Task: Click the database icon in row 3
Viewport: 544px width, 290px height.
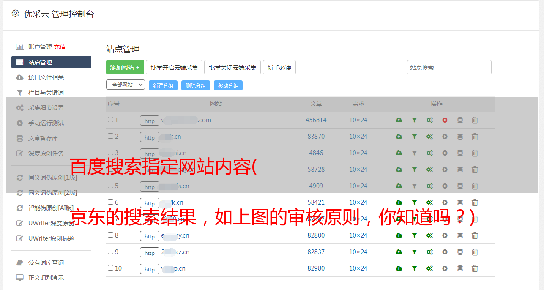Action: tap(460, 153)
